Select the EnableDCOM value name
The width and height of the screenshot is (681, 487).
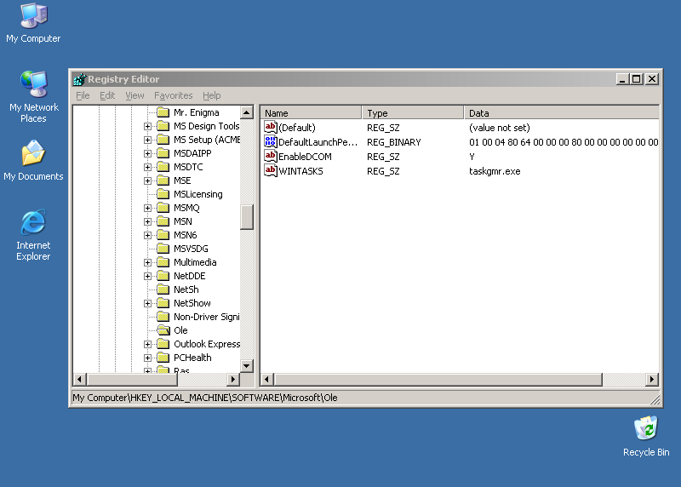(305, 157)
